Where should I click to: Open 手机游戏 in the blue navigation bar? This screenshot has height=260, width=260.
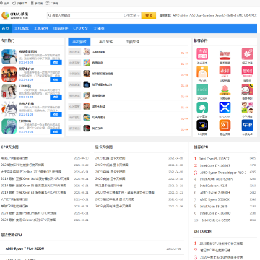pos(21,28)
